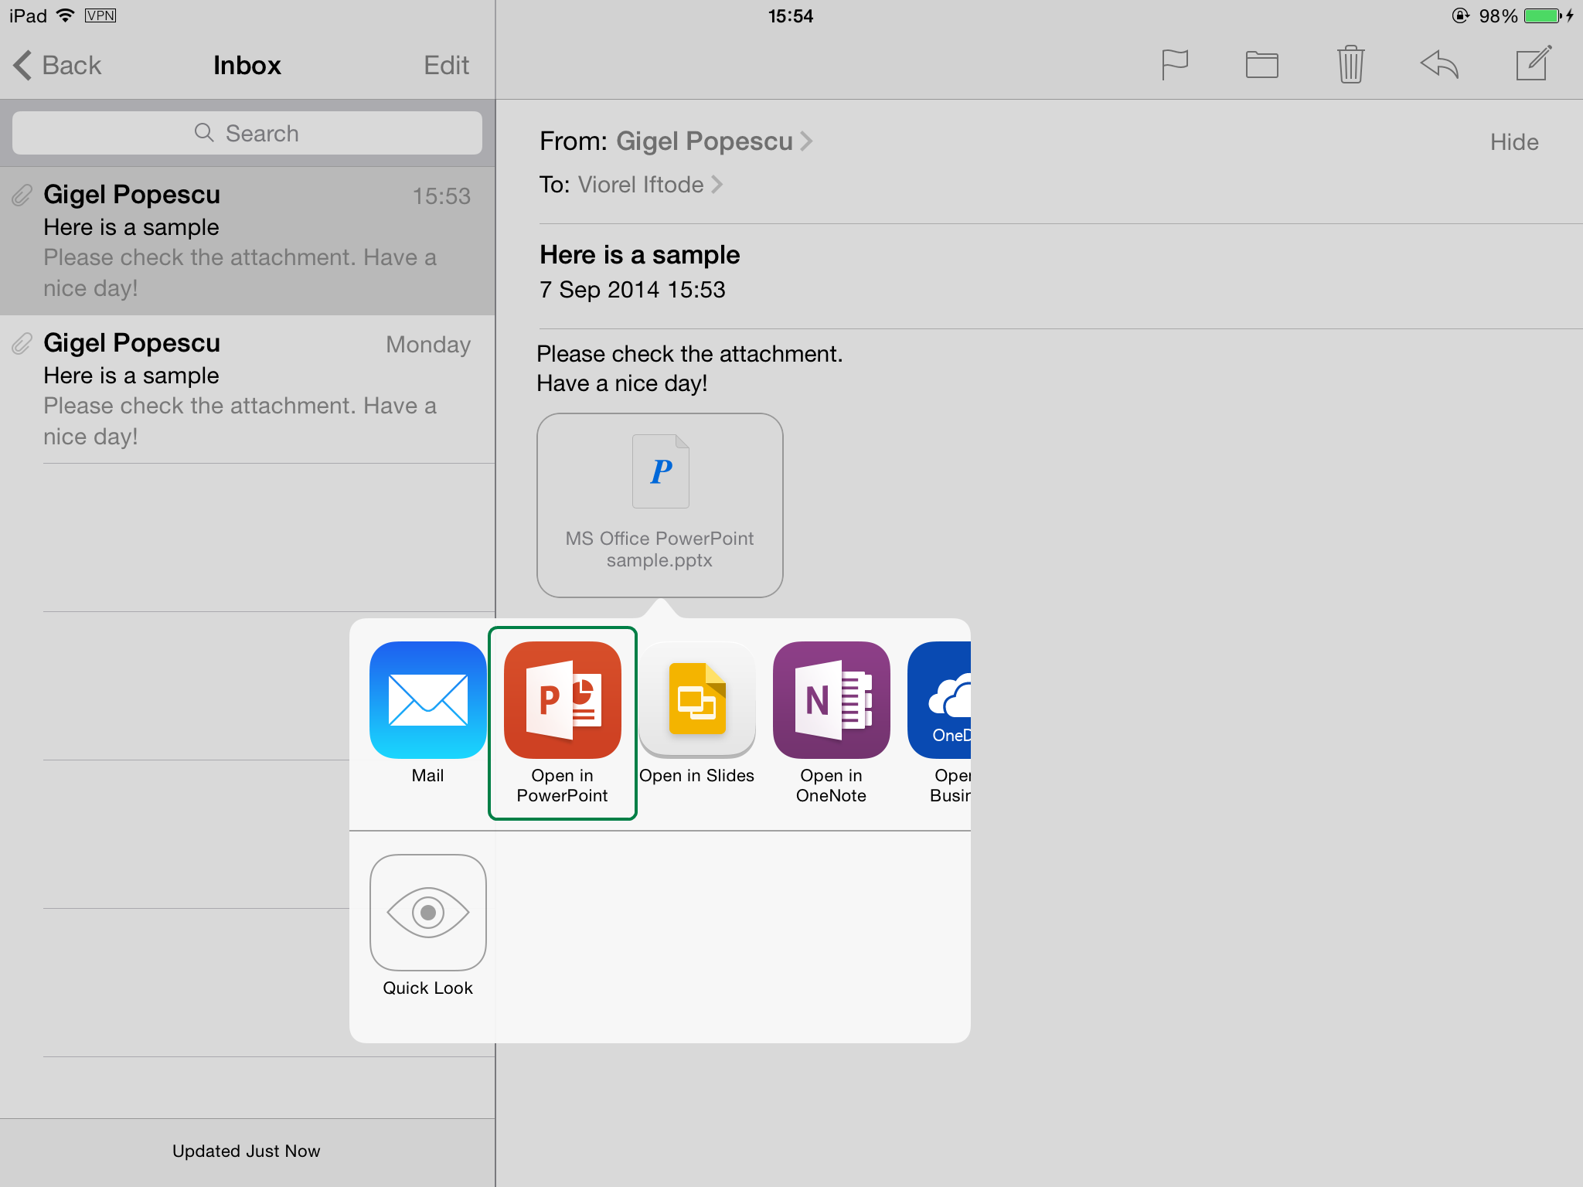The width and height of the screenshot is (1583, 1187).
Task: Open recipient Viorel Iftode contact details
Action: point(649,184)
